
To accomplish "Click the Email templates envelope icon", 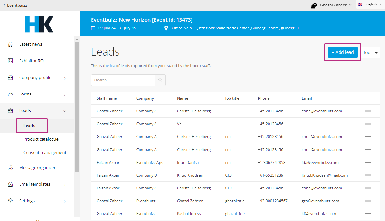I will (11, 184).
